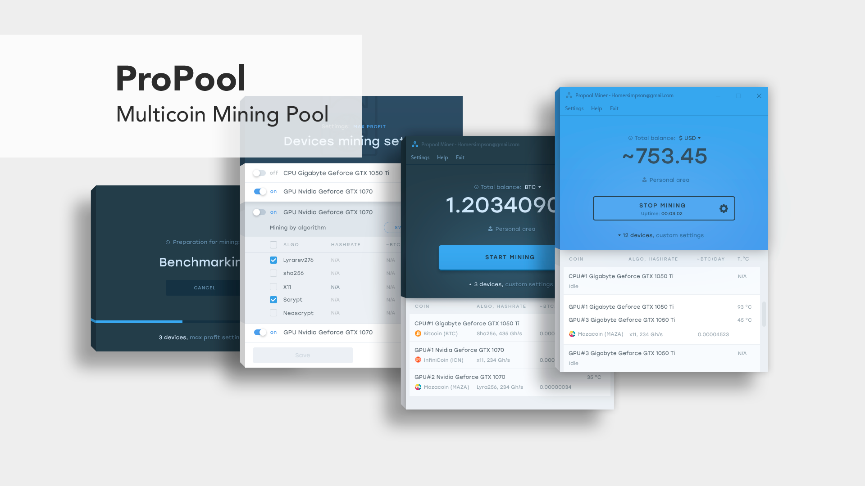Viewport: 865px width, 486px height.
Task: Enable Lyrarev276 algorithm checkbox
Action: tap(273, 259)
